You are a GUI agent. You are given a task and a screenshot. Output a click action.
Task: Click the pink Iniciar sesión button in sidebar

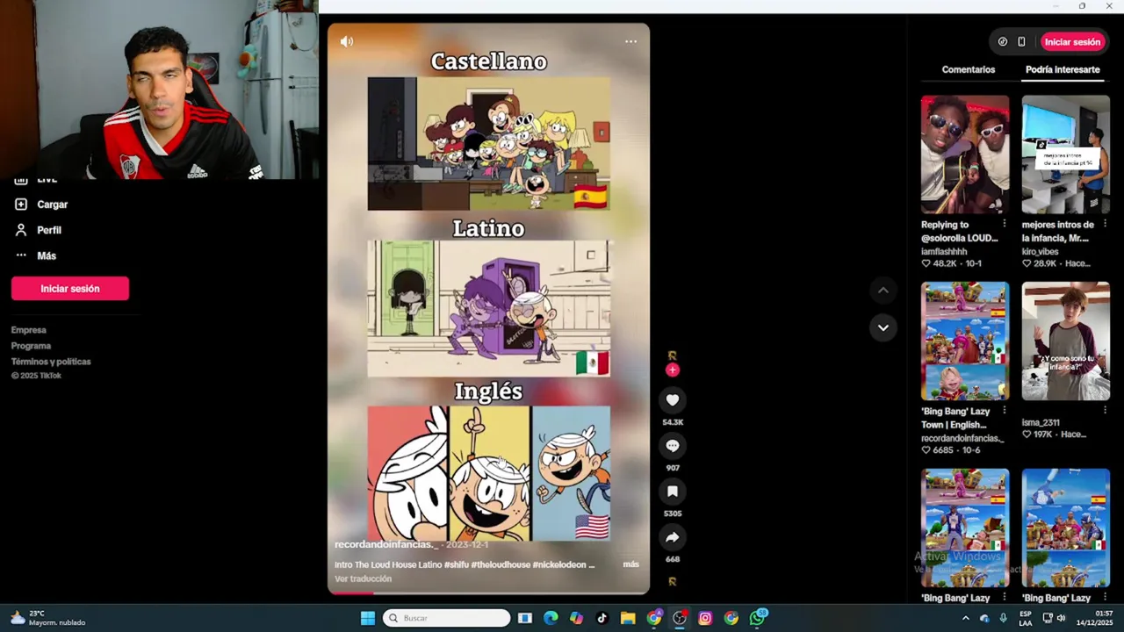click(x=70, y=289)
